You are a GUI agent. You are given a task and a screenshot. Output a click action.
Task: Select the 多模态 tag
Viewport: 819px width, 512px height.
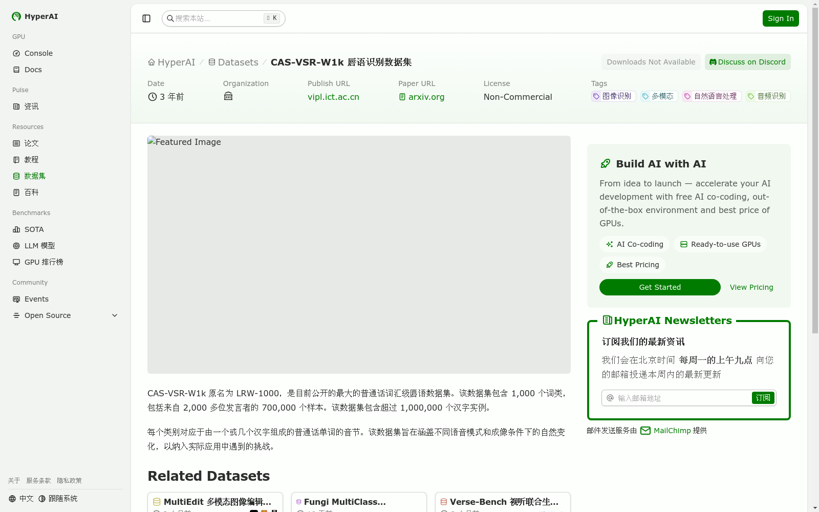[x=659, y=96]
